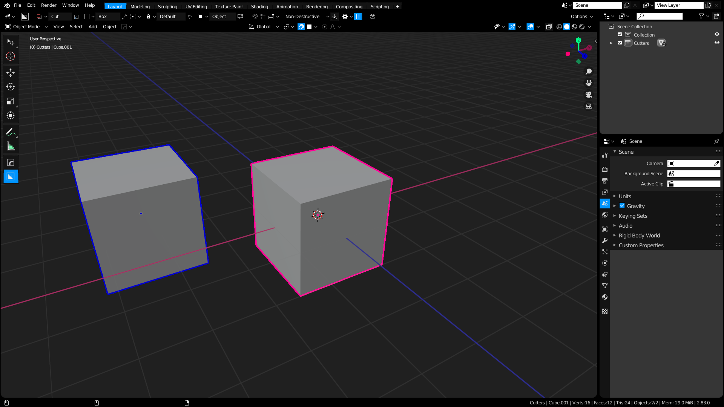Viewport: 724px width, 407px height.
Task: Uncheck the Collection exclude checkbox
Action: point(620,34)
